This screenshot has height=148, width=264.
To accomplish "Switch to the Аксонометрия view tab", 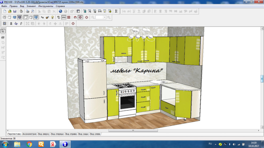I will tap(29, 134).
